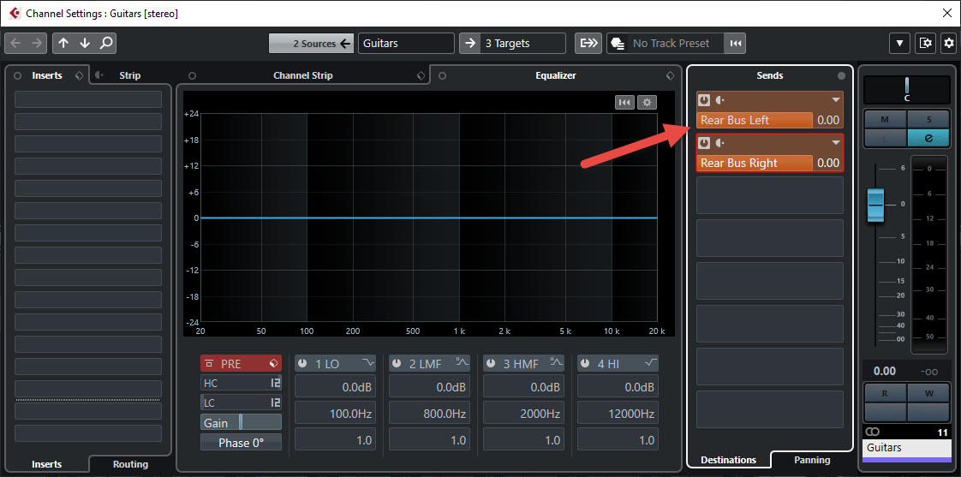
Task: Change the 2 LMF band filter type icon
Action: point(462,363)
